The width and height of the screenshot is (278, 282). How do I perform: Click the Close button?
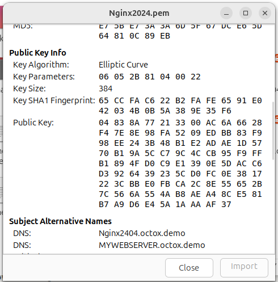[189, 268]
